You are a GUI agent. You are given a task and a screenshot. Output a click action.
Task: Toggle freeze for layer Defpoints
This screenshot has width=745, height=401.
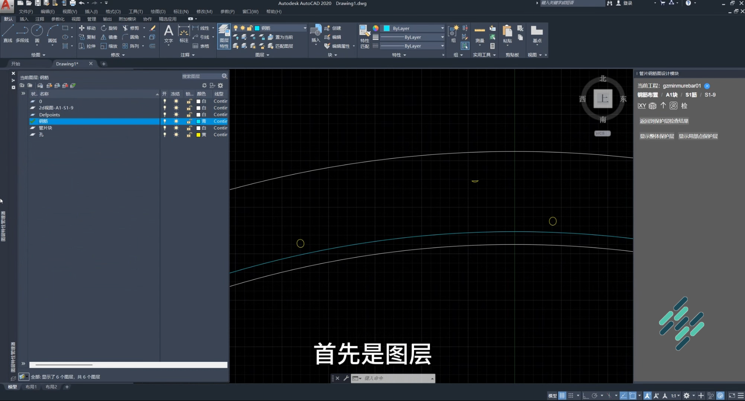(176, 115)
